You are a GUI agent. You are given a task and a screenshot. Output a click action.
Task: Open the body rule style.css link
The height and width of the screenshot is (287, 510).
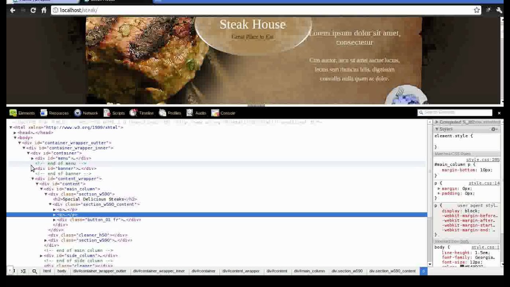tap(485, 248)
